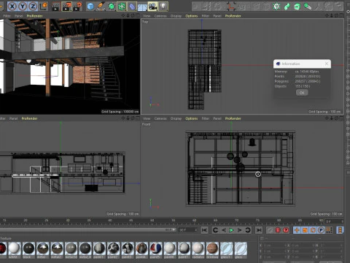Select the last glass material thumbnail
The width and height of the screenshot is (350, 263).
(x=241, y=248)
